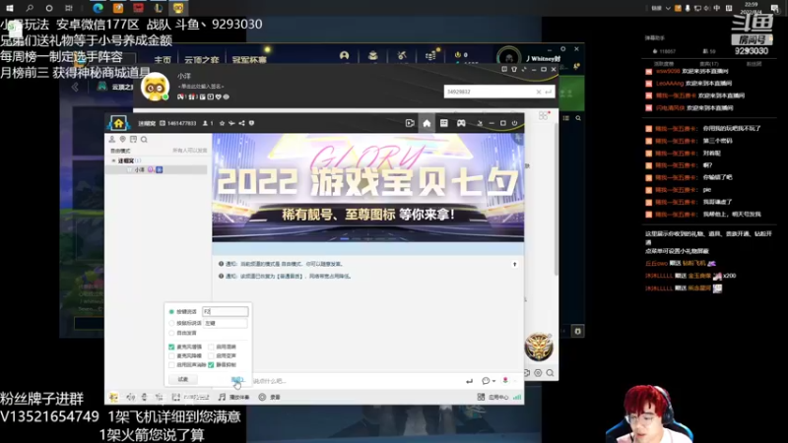Click the enter send arrow in chat box
Screen dimensions: 788x443
click(x=469, y=381)
